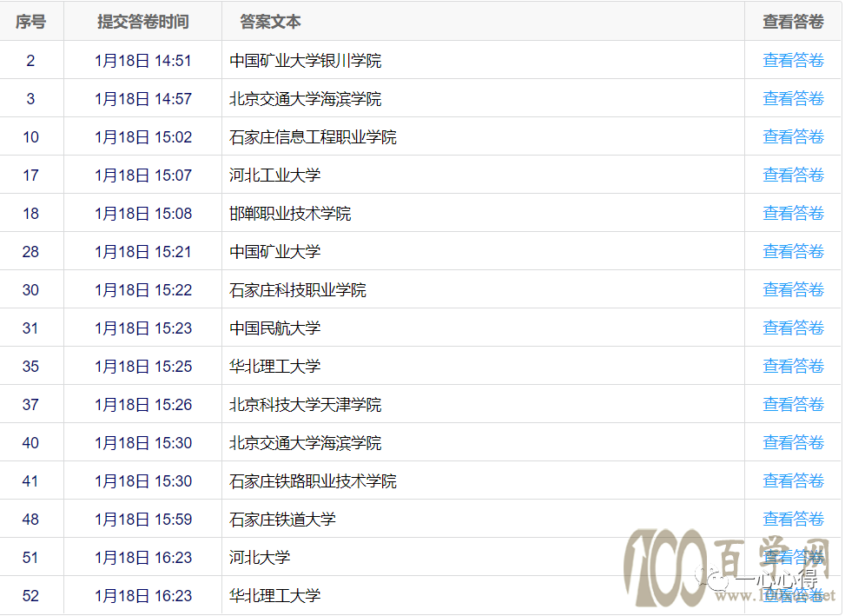The image size is (845, 616).
Task: Click the 答案文本 column header
Action: [x=270, y=22]
